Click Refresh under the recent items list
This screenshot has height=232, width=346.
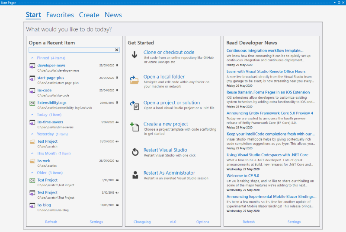51,222
